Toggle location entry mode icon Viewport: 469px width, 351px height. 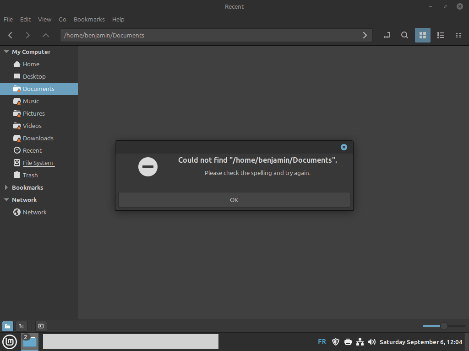[387, 35]
